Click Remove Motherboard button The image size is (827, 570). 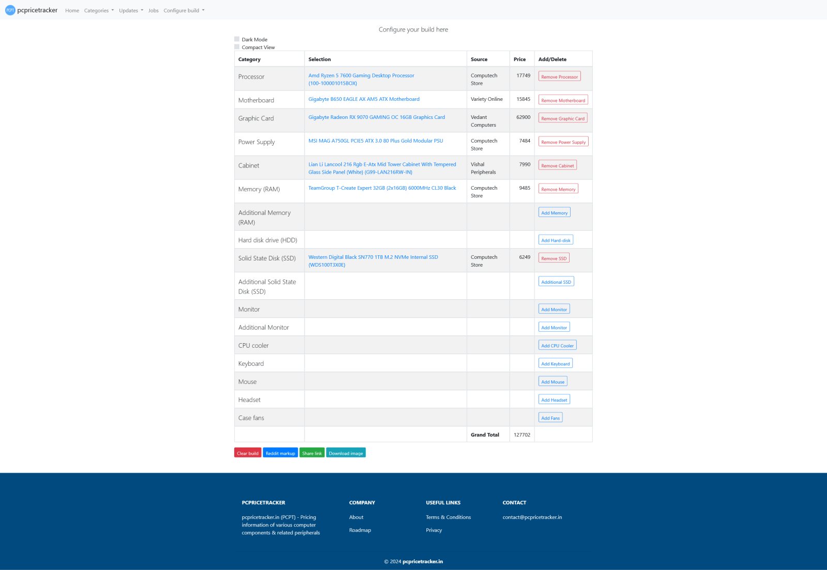tap(563, 100)
